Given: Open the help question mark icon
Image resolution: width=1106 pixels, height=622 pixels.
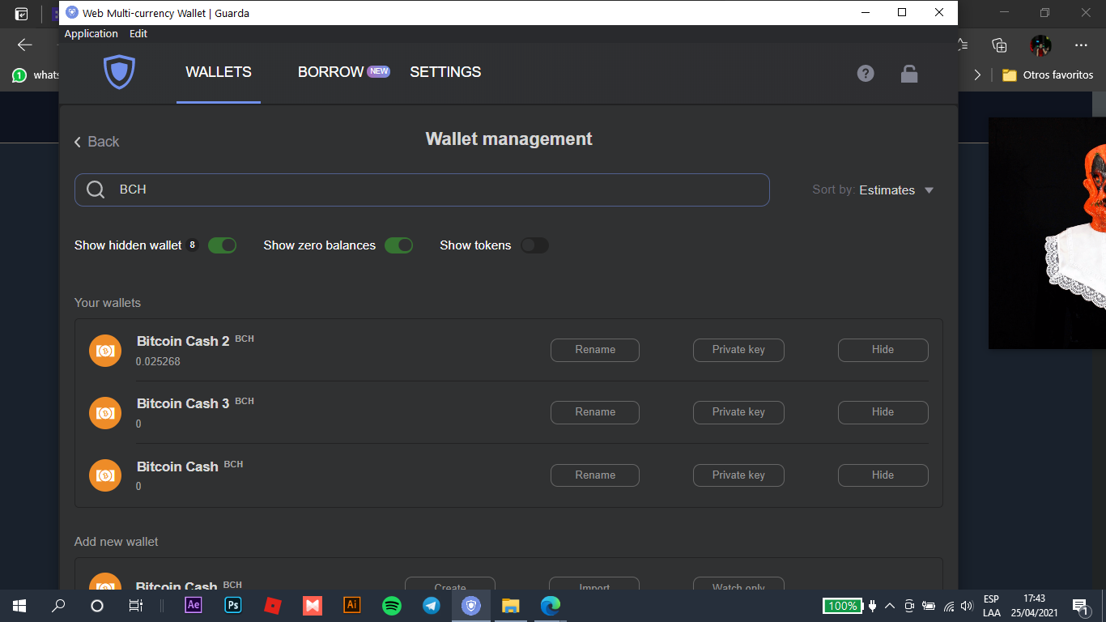Looking at the screenshot, I should click(866, 74).
